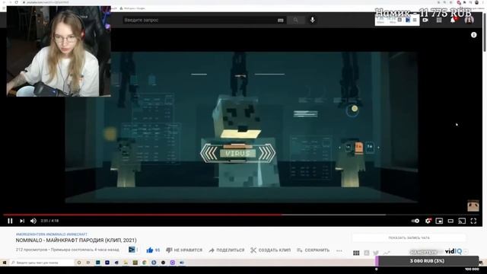The width and height of the screenshot is (487, 274).
Task: Open the Windows Start menu
Action: point(5,263)
